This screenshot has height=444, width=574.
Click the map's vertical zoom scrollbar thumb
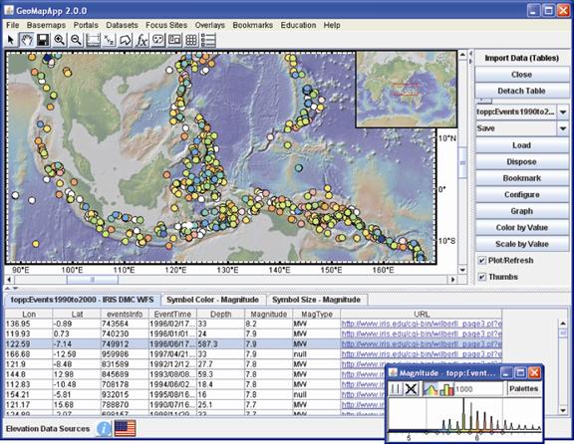coord(462,162)
